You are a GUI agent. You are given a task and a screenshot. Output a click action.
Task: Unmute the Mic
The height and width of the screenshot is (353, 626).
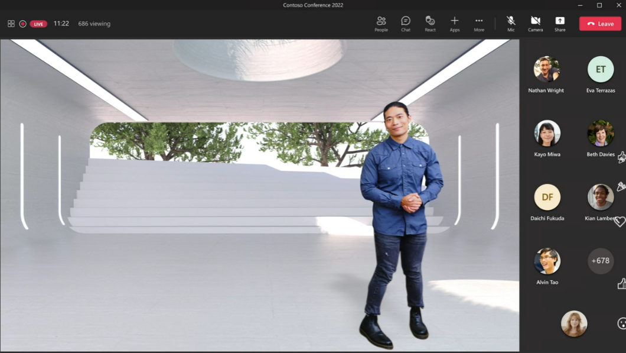click(511, 24)
